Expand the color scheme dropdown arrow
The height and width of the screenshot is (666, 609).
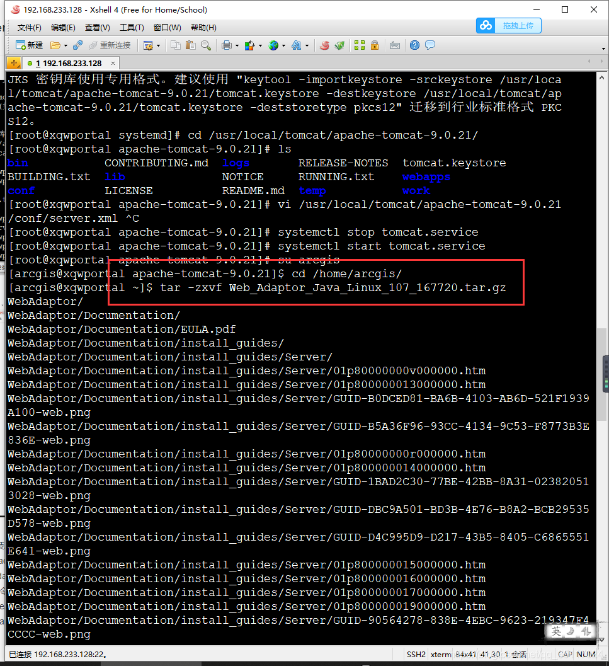tap(260, 45)
